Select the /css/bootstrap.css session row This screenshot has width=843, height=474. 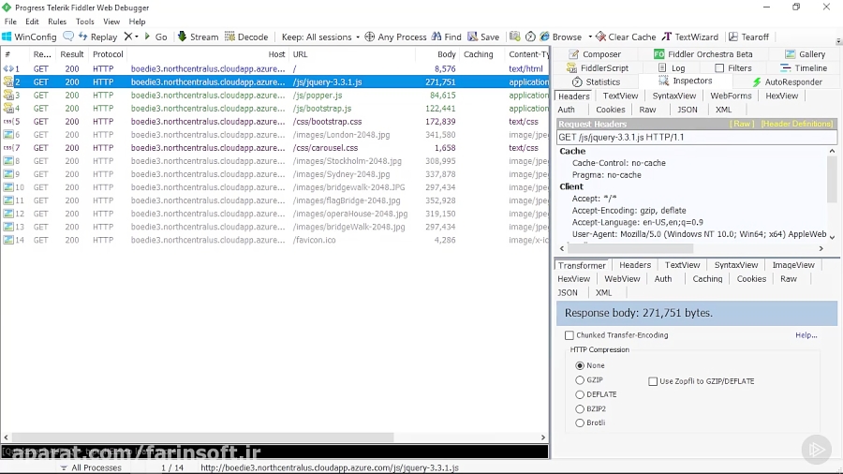[274, 122]
